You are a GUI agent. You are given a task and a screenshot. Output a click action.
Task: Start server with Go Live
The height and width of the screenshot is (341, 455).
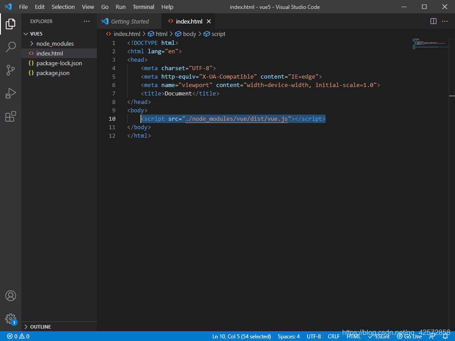[x=409, y=337]
